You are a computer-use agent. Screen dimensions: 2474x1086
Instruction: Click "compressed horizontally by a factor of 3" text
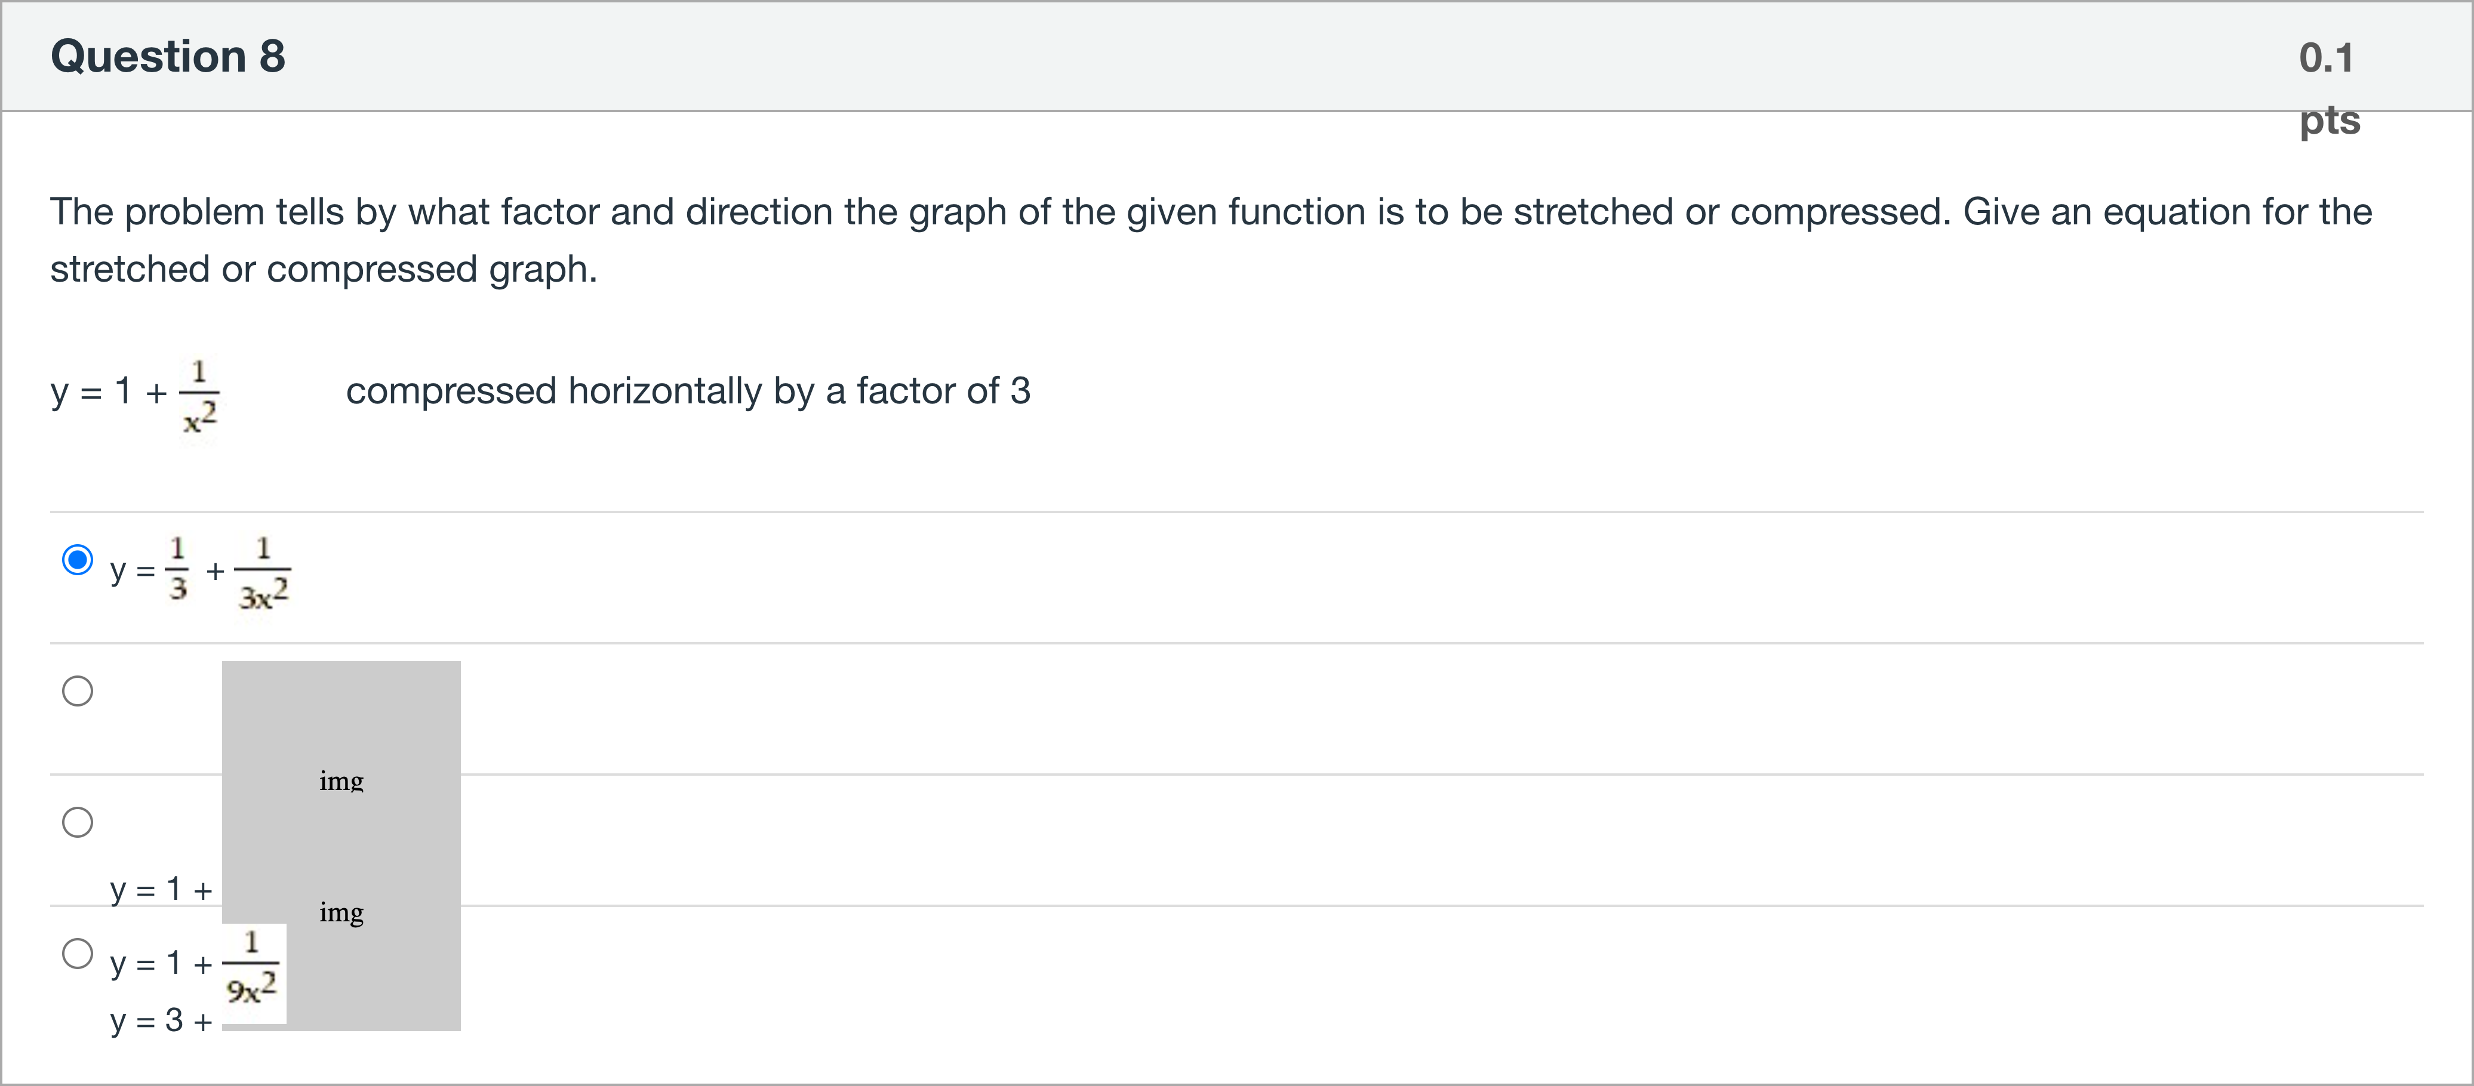(x=688, y=391)
